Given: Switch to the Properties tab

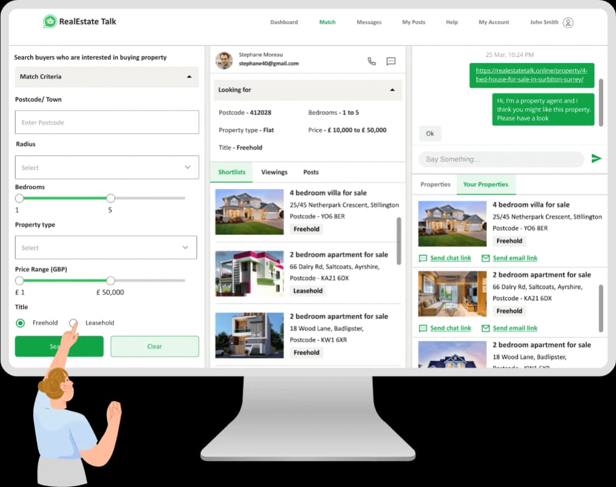Looking at the screenshot, I should [x=435, y=184].
